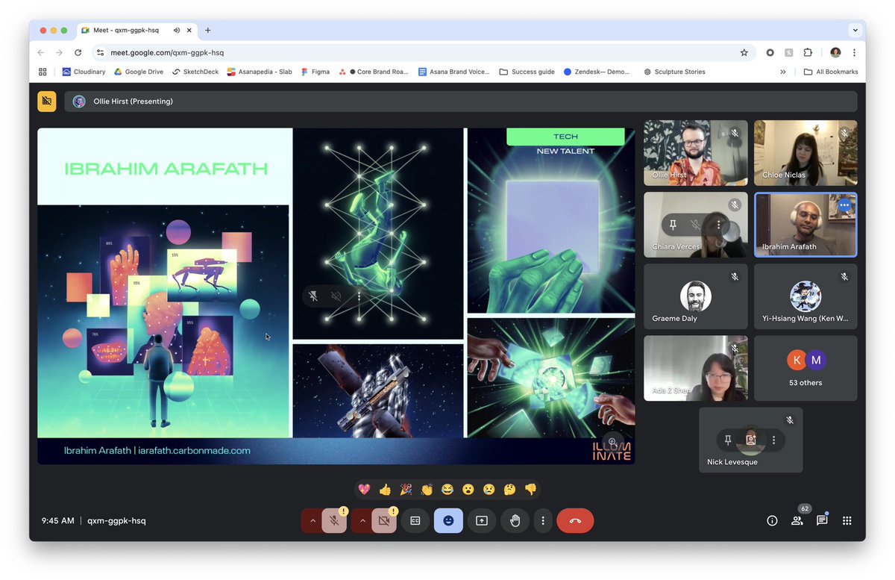Open the activities grid panel
Viewport: 895px width, 580px height.
(847, 520)
